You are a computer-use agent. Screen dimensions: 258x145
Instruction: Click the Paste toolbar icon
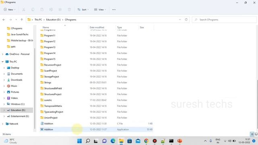click(42, 10)
